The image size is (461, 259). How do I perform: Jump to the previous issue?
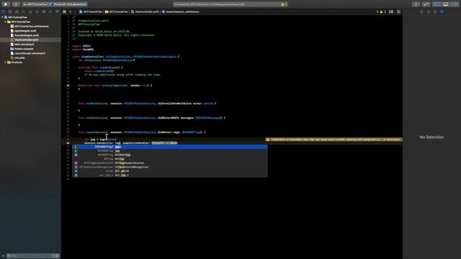click(x=377, y=12)
